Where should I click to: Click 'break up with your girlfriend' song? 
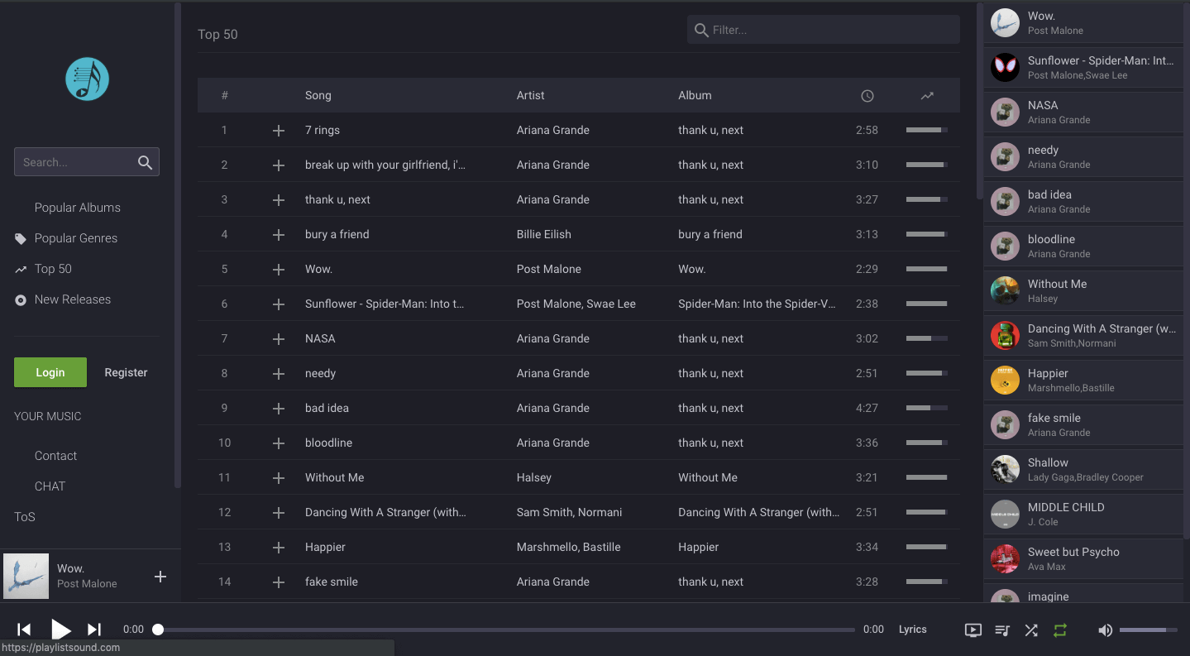pyautogui.click(x=385, y=165)
